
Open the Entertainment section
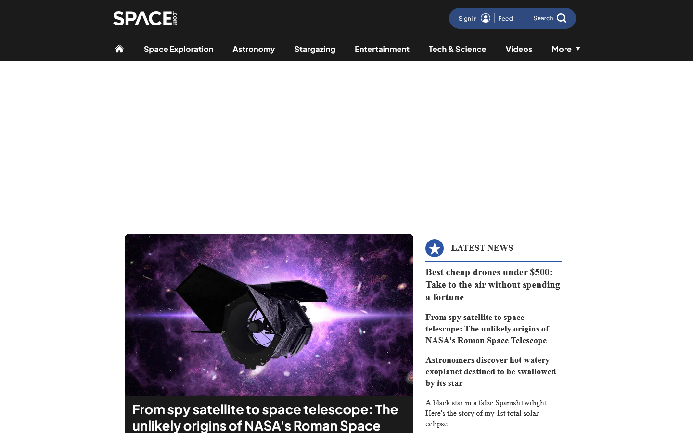tap(382, 49)
